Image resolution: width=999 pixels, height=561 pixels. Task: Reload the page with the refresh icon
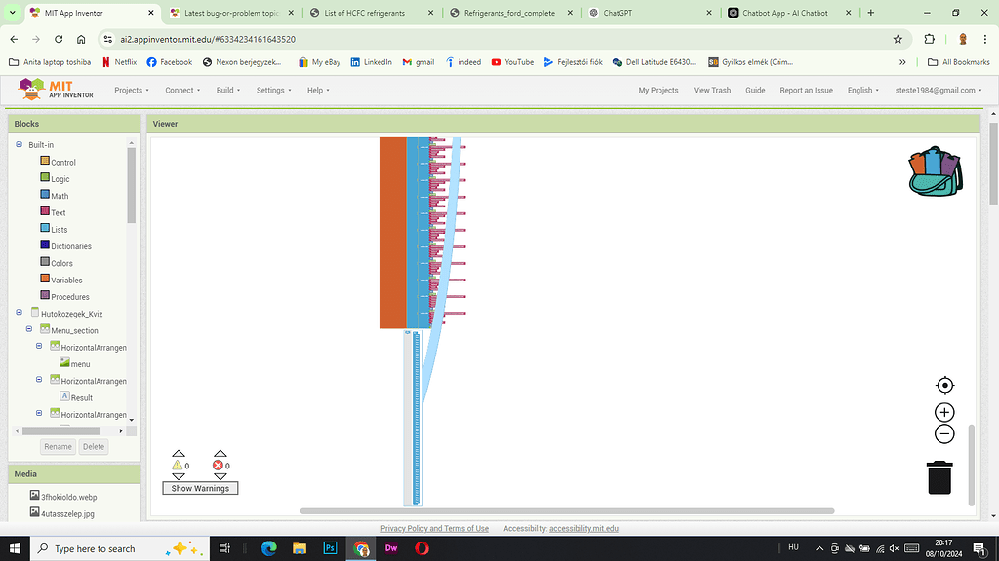[59, 39]
